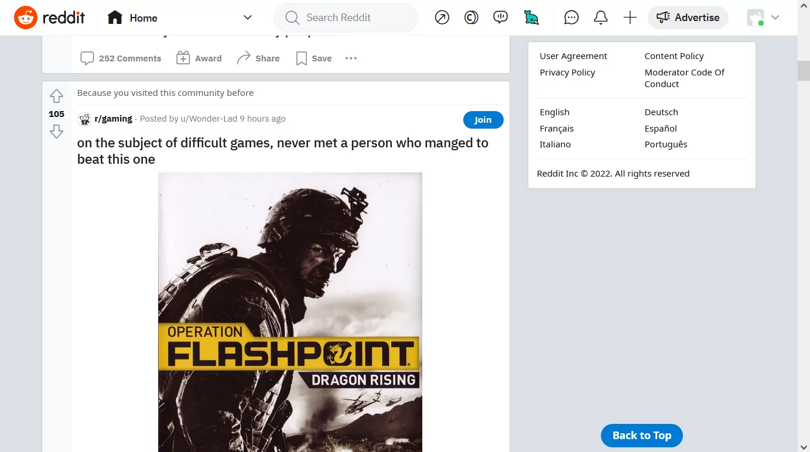Click the Advertise button
This screenshot has width=810, height=452.
point(688,18)
